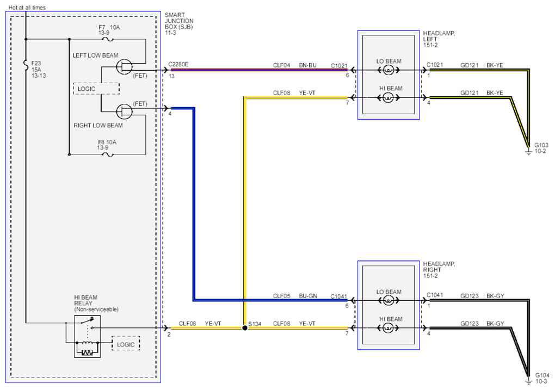The width and height of the screenshot is (555, 390).
Task: Click the RIGHT LOW BEAM FET transistor symbol
Action: pos(124,112)
